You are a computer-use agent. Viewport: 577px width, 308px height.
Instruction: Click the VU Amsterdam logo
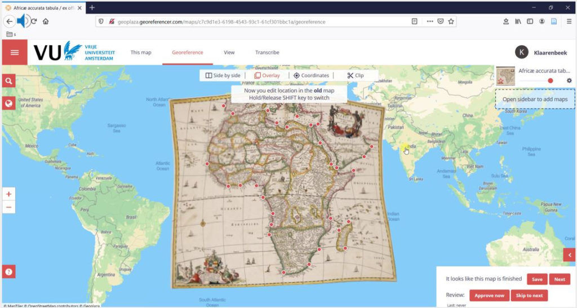[x=74, y=52]
